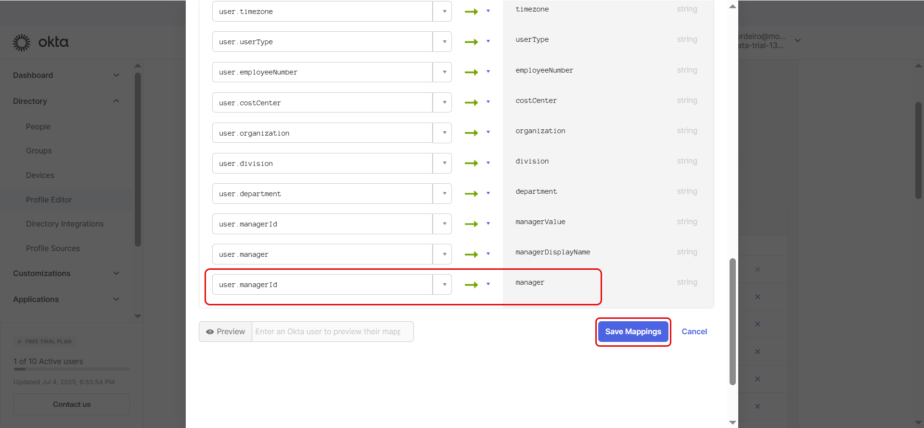Open Profile Sources
The image size is (924, 428).
pos(53,248)
